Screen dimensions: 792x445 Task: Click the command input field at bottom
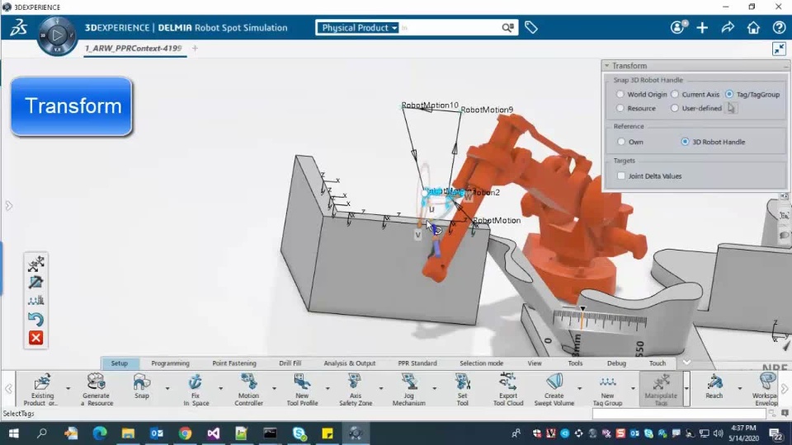(679, 414)
